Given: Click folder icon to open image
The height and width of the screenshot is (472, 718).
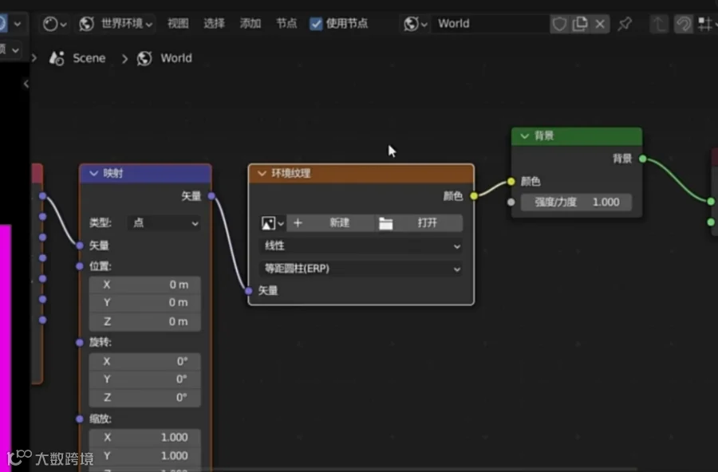Looking at the screenshot, I should pyautogui.click(x=385, y=223).
